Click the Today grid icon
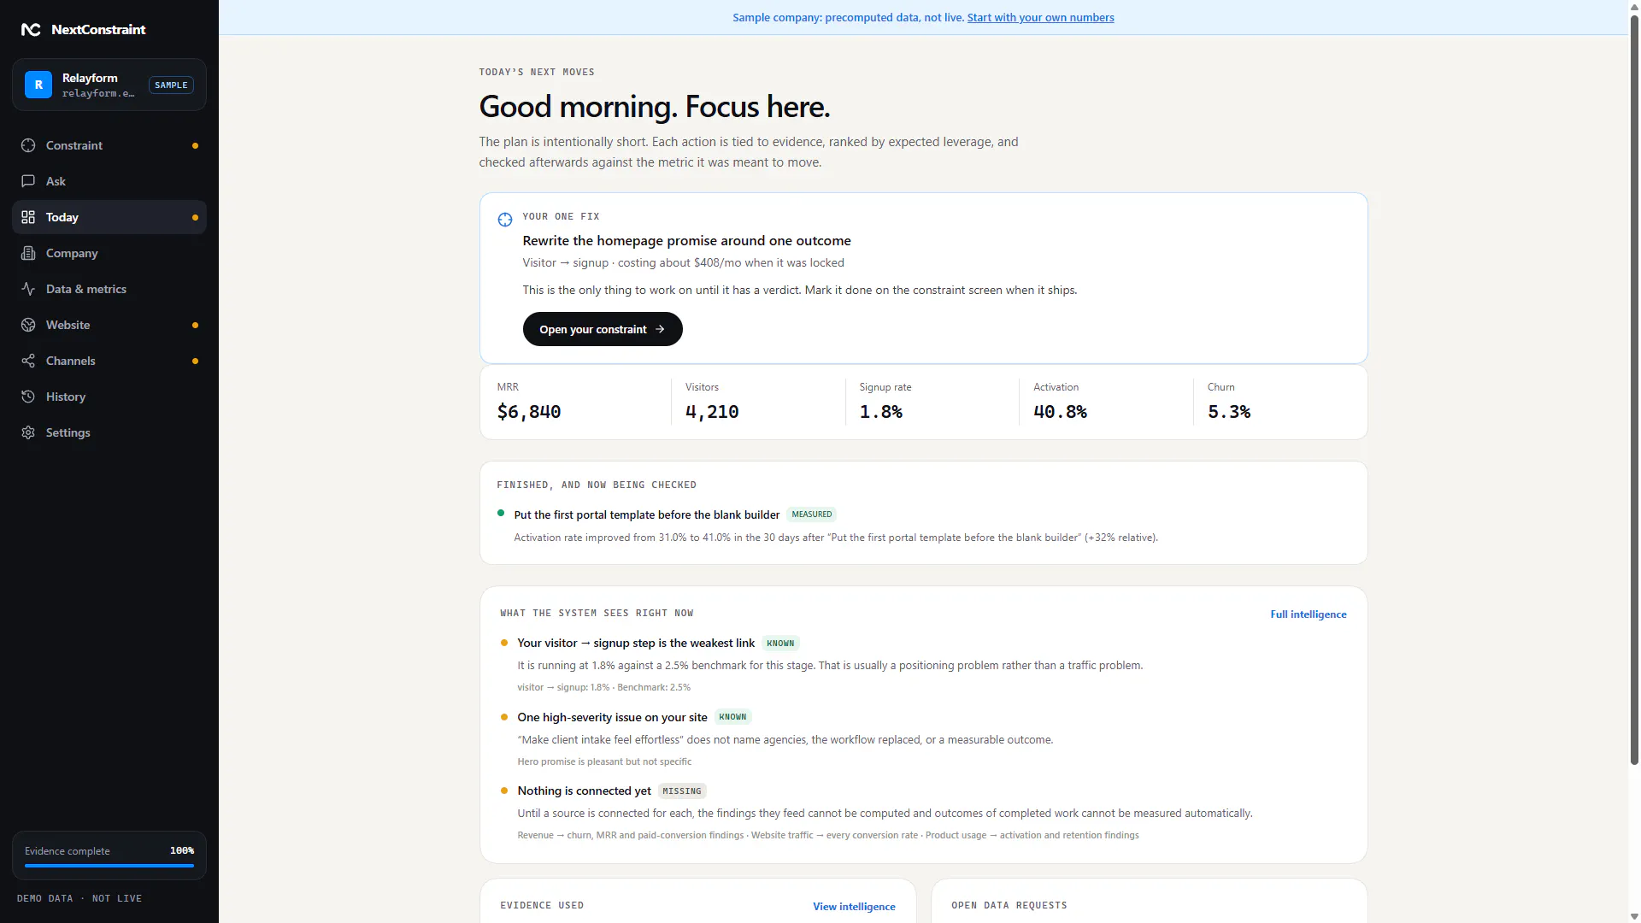 pyautogui.click(x=28, y=217)
